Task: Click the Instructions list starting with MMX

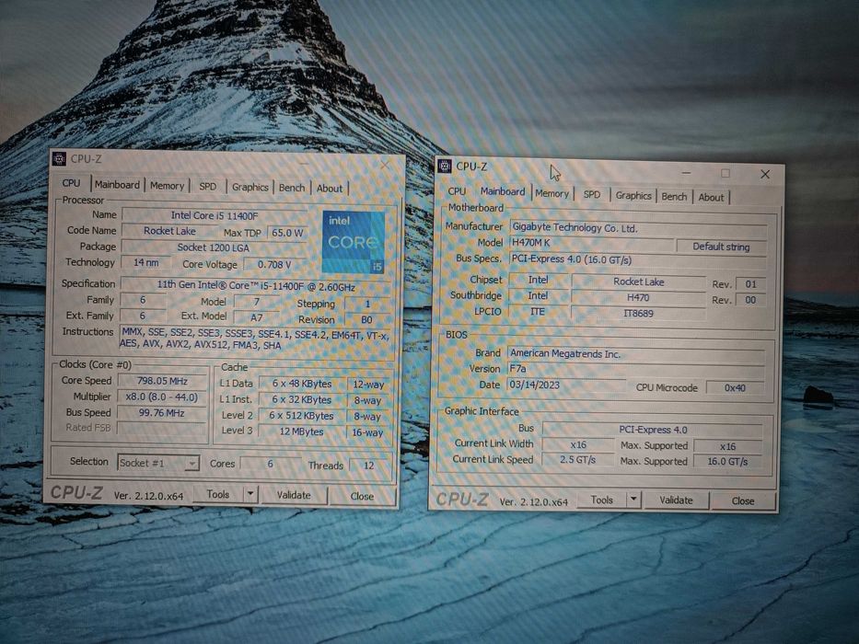Action: pyautogui.click(x=255, y=339)
